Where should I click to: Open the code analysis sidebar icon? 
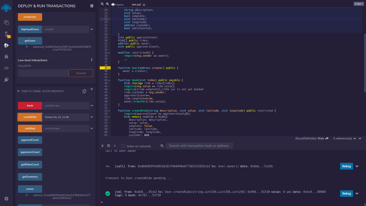(x=6, y=68)
